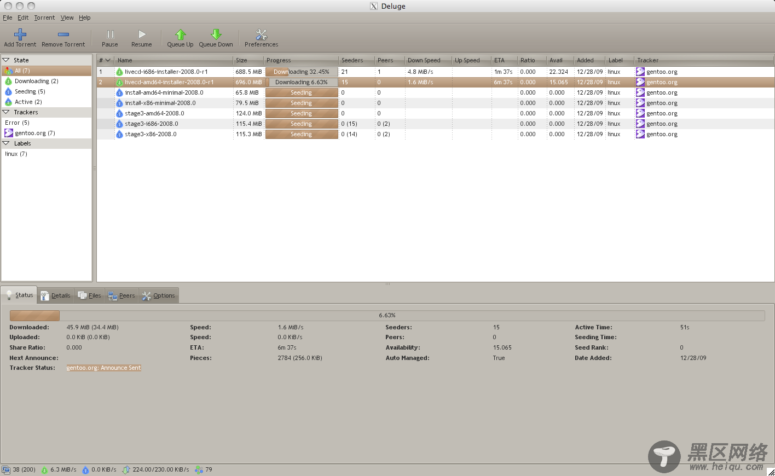Switch to the Peers tab

pyautogui.click(x=122, y=295)
